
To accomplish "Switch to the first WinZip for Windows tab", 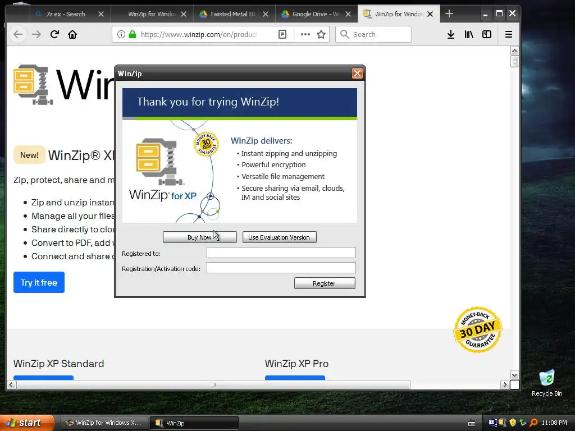I will point(152,14).
